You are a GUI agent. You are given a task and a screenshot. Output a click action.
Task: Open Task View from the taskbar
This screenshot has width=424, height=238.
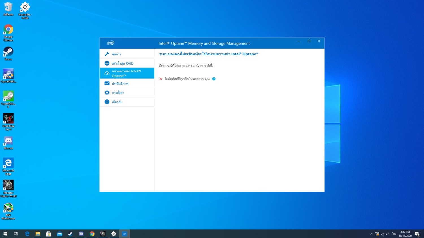(x=16, y=234)
